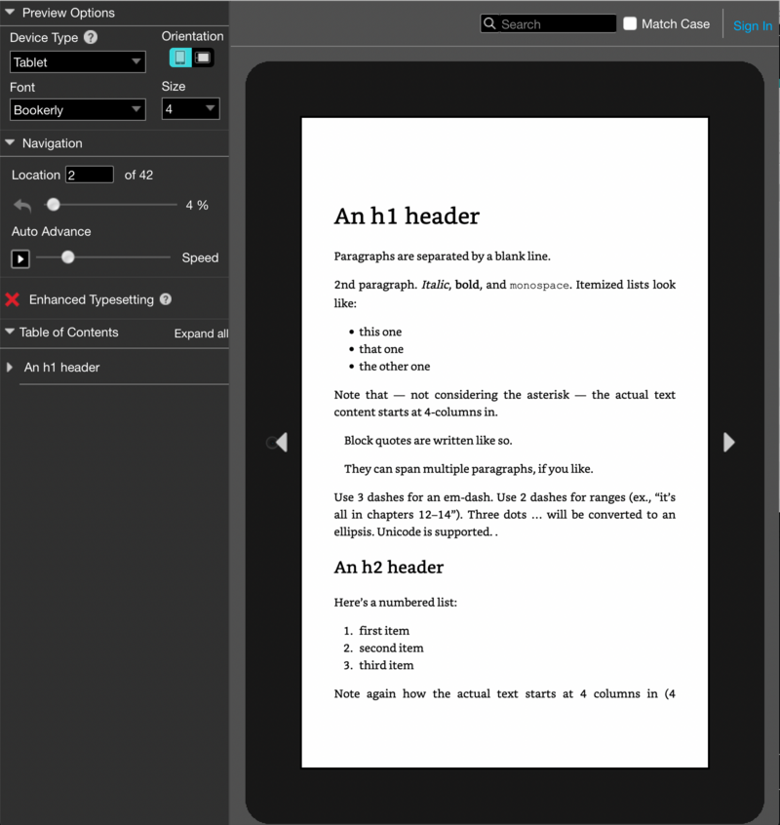Click the '4 %' progress value
The width and height of the screenshot is (780, 825).
tap(197, 205)
